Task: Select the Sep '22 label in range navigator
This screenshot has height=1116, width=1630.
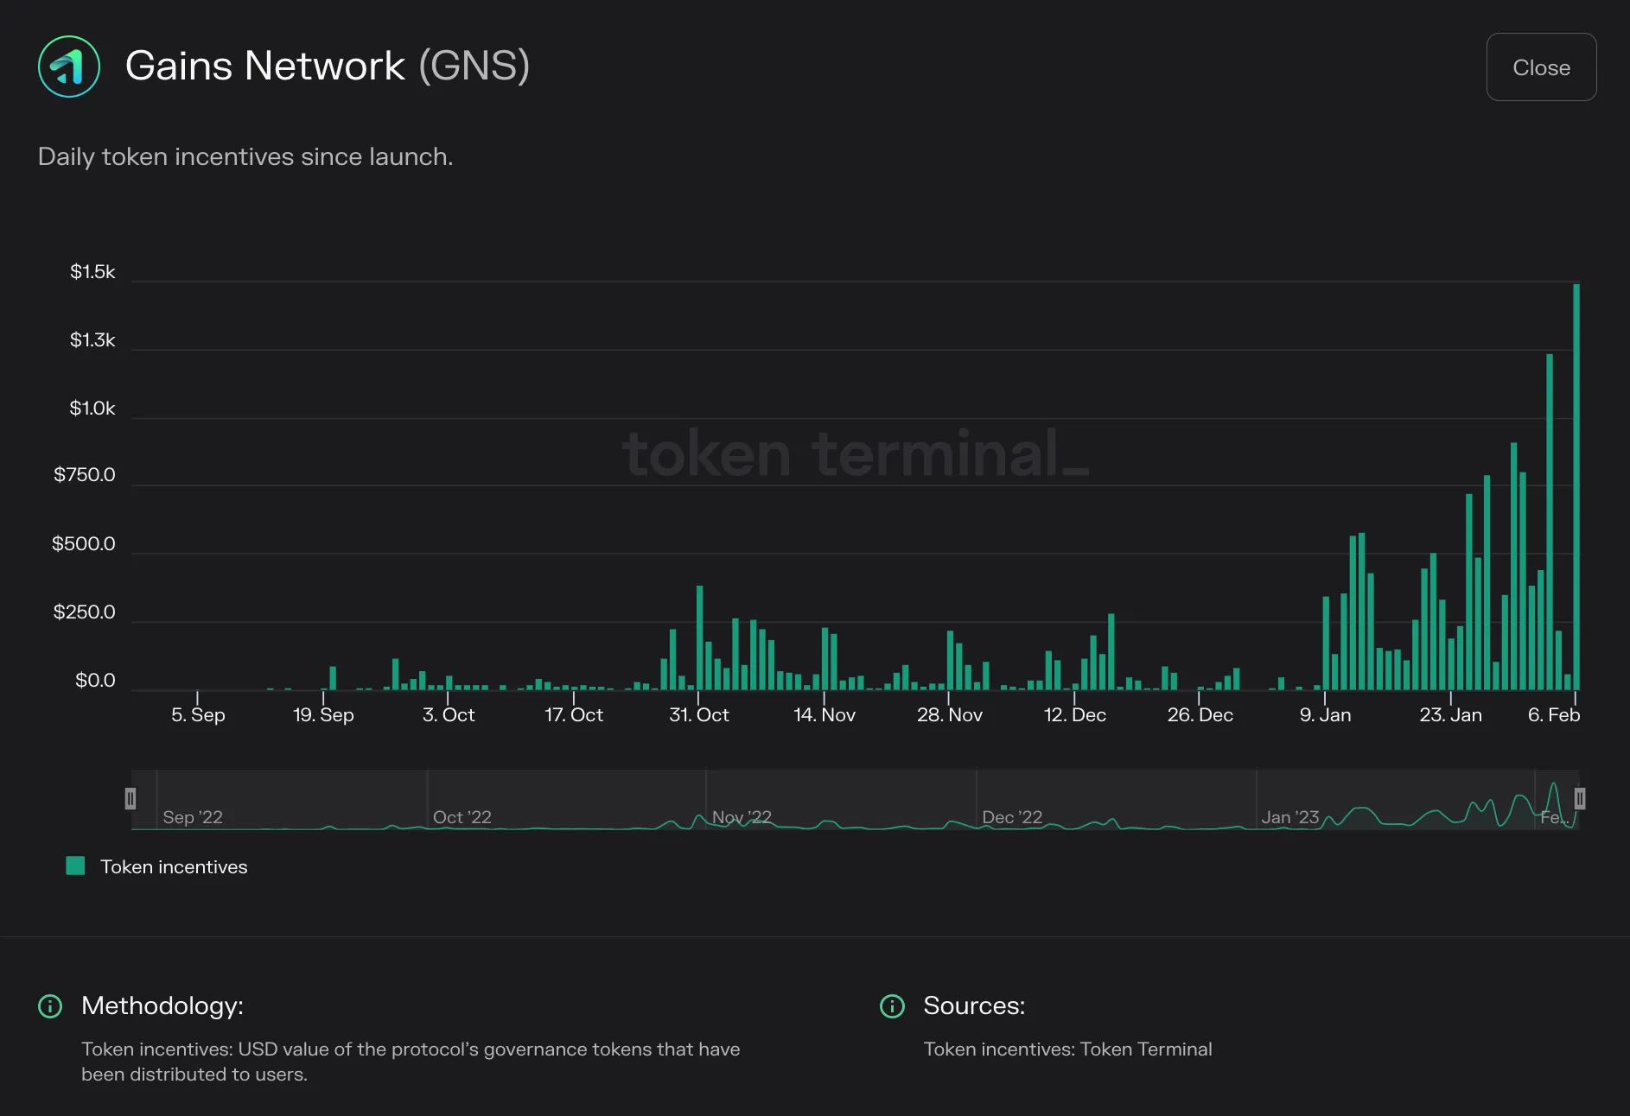Action: pyautogui.click(x=193, y=817)
